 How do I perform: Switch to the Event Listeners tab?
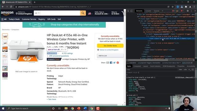[x=155, y=66]
